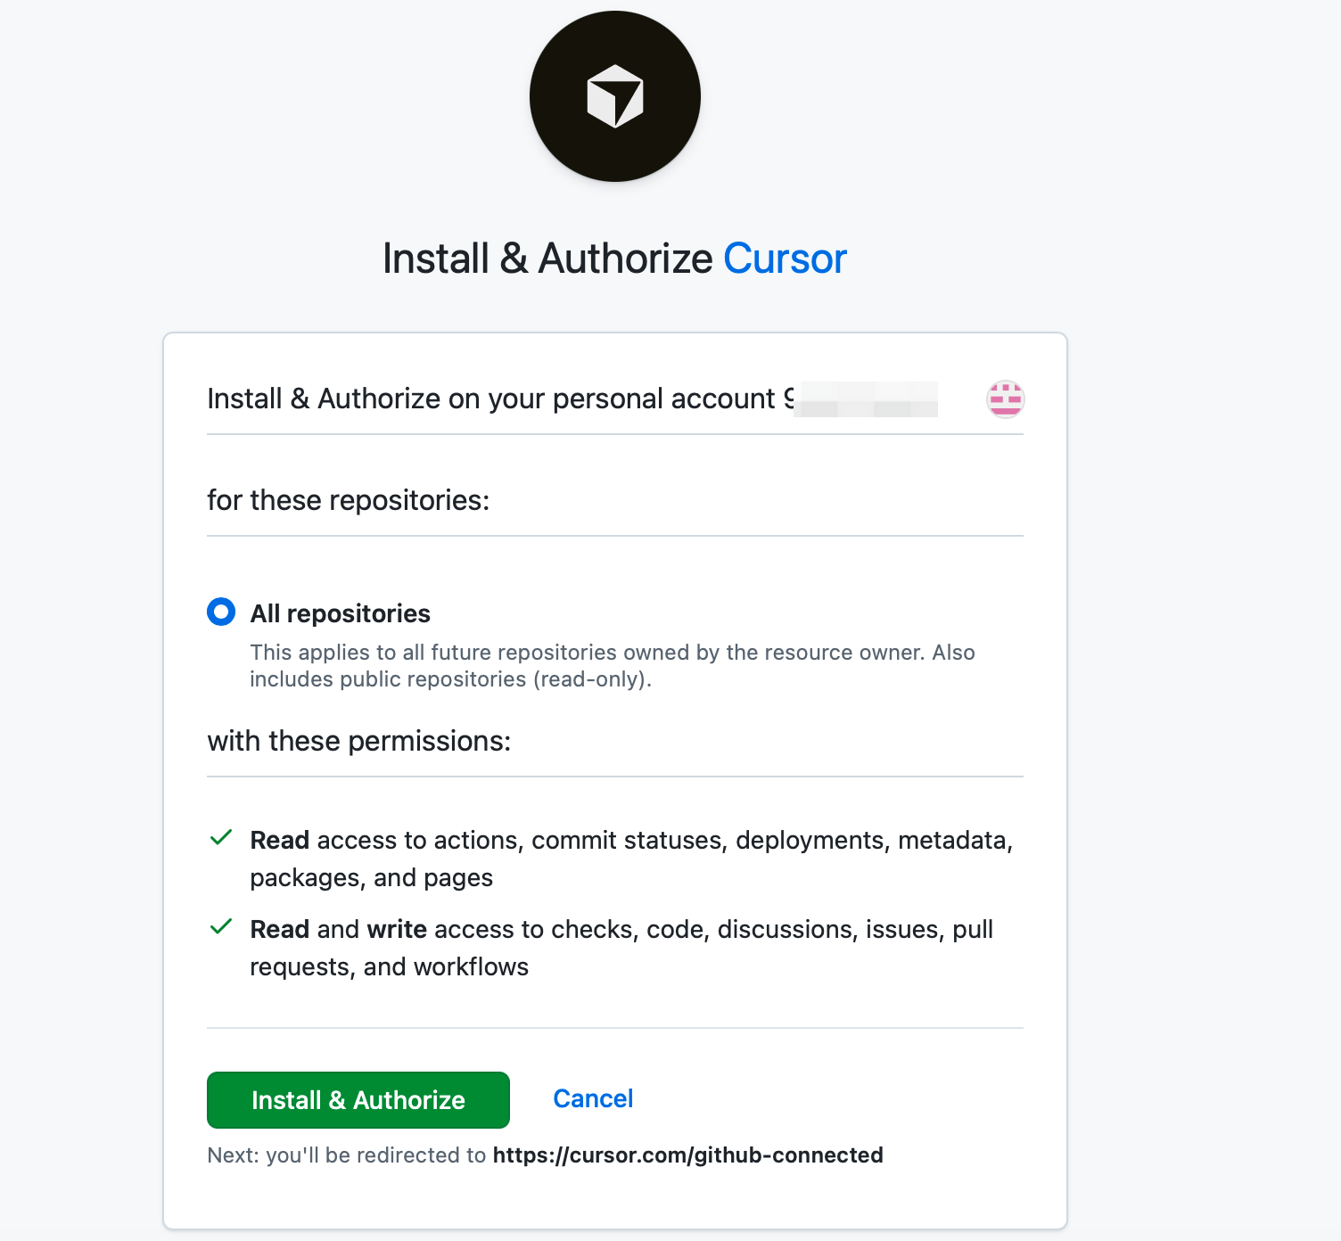Viewport: 1341px width, 1241px height.
Task: Click the Cancel link
Action: coord(593,1098)
